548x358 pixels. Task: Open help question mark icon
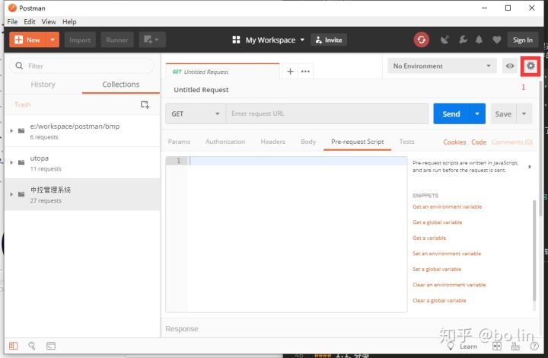pos(534,346)
